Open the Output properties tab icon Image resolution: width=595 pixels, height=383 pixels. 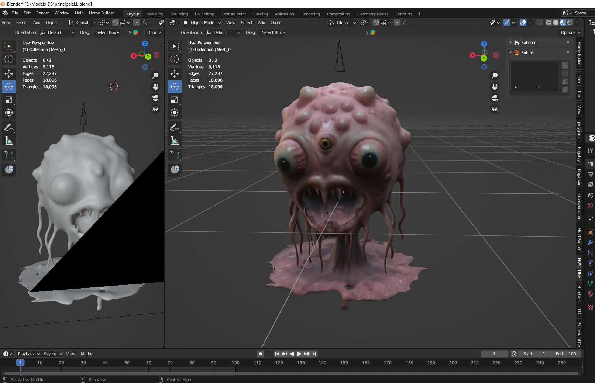click(x=590, y=174)
